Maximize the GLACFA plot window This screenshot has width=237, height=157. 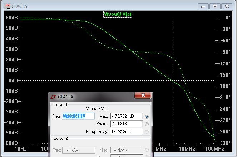pyautogui.click(x=215, y=6)
